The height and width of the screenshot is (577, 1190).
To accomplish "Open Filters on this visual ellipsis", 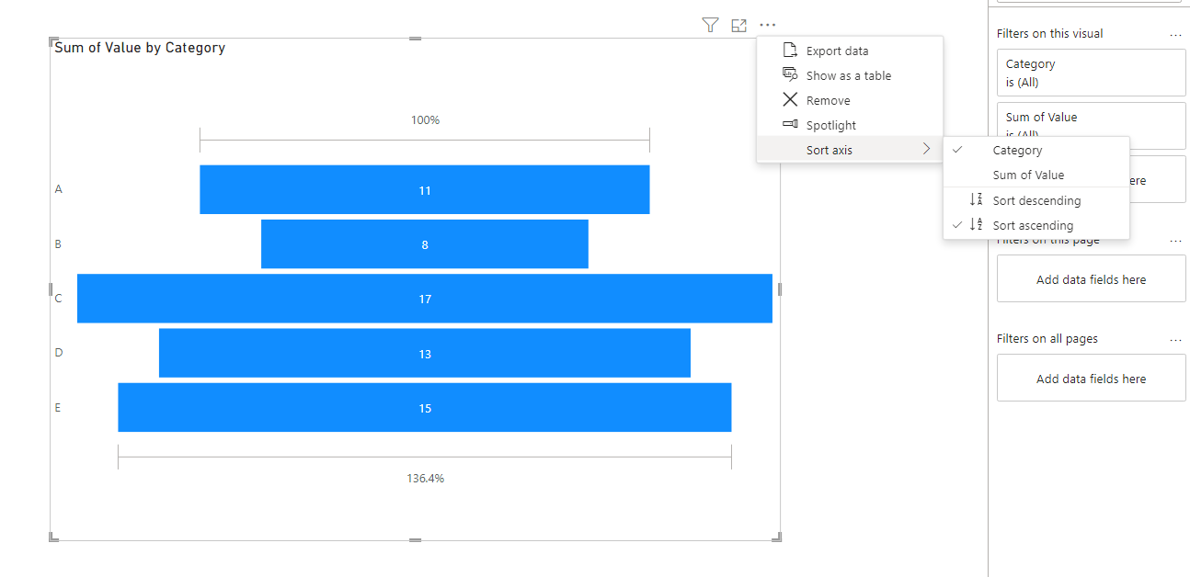I will click(1175, 34).
